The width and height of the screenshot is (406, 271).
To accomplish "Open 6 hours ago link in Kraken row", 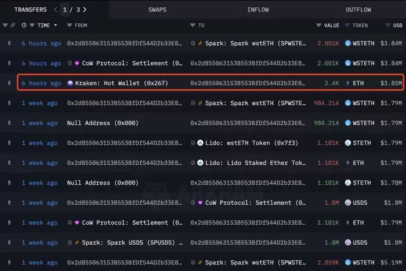I will tap(41, 83).
